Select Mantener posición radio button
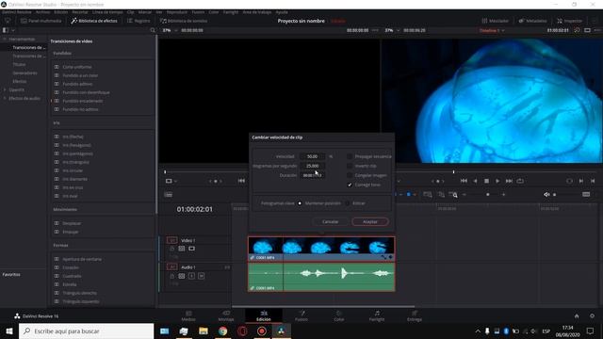The height and width of the screenshot is (339, 603). (x=300, y=203)
